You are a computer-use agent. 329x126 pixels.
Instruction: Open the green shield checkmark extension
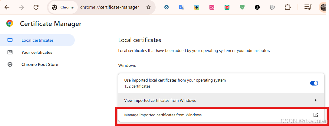tap(242, 8)
